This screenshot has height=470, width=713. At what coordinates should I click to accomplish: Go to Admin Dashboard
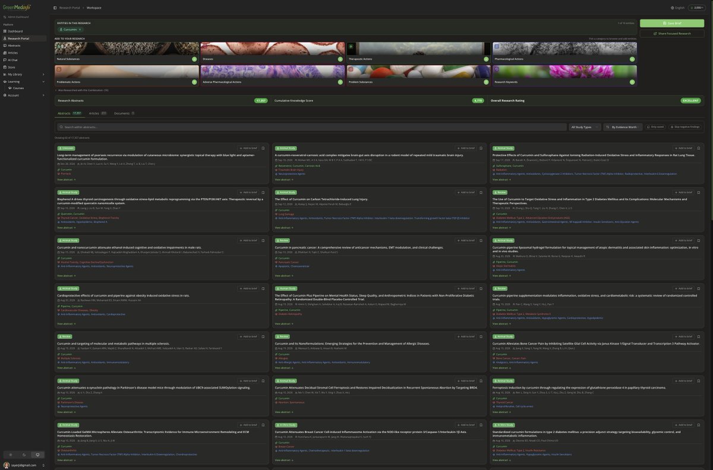(17, 17)
